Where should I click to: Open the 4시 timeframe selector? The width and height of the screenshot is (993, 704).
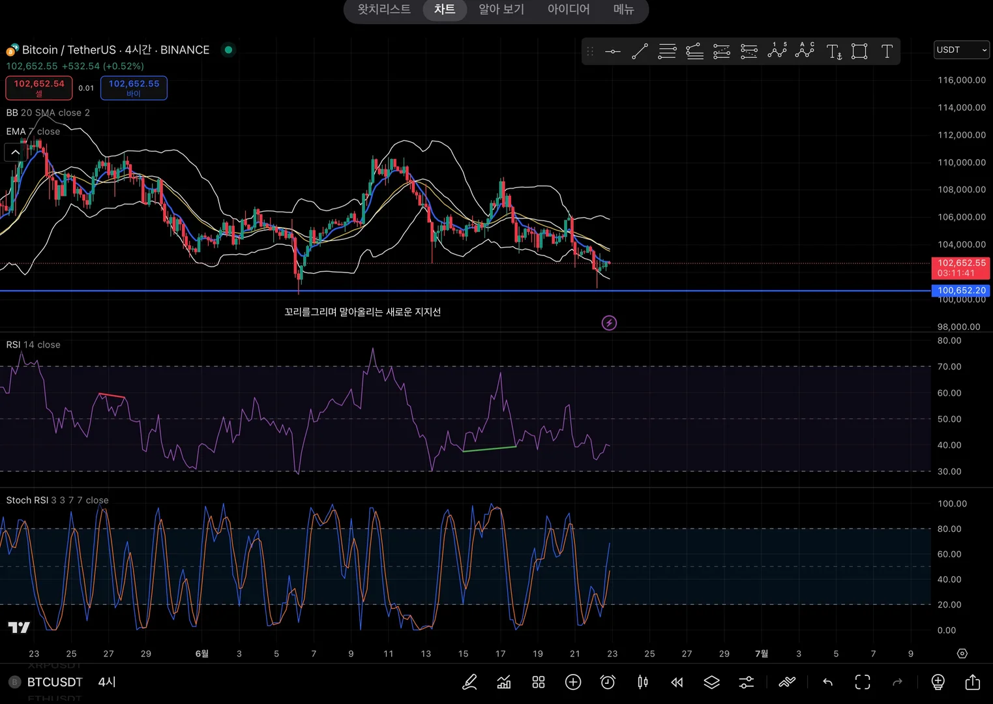click(x=107, y=682)
